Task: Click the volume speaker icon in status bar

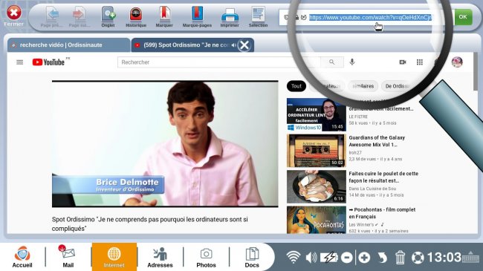Action: click(311, 258)
